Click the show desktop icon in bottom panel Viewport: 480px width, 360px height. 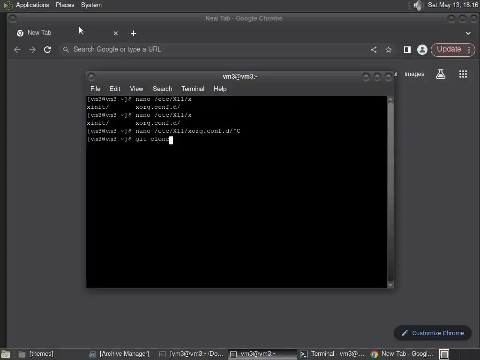tap(6, 354)
